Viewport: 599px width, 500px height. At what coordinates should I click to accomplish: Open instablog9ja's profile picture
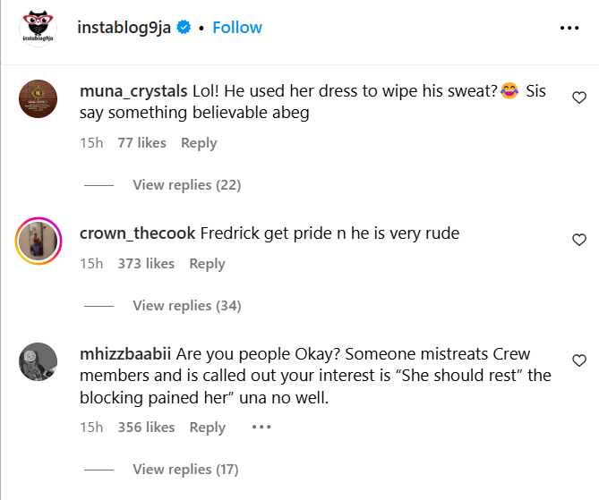pyautogui.click(x=37, y=28)
